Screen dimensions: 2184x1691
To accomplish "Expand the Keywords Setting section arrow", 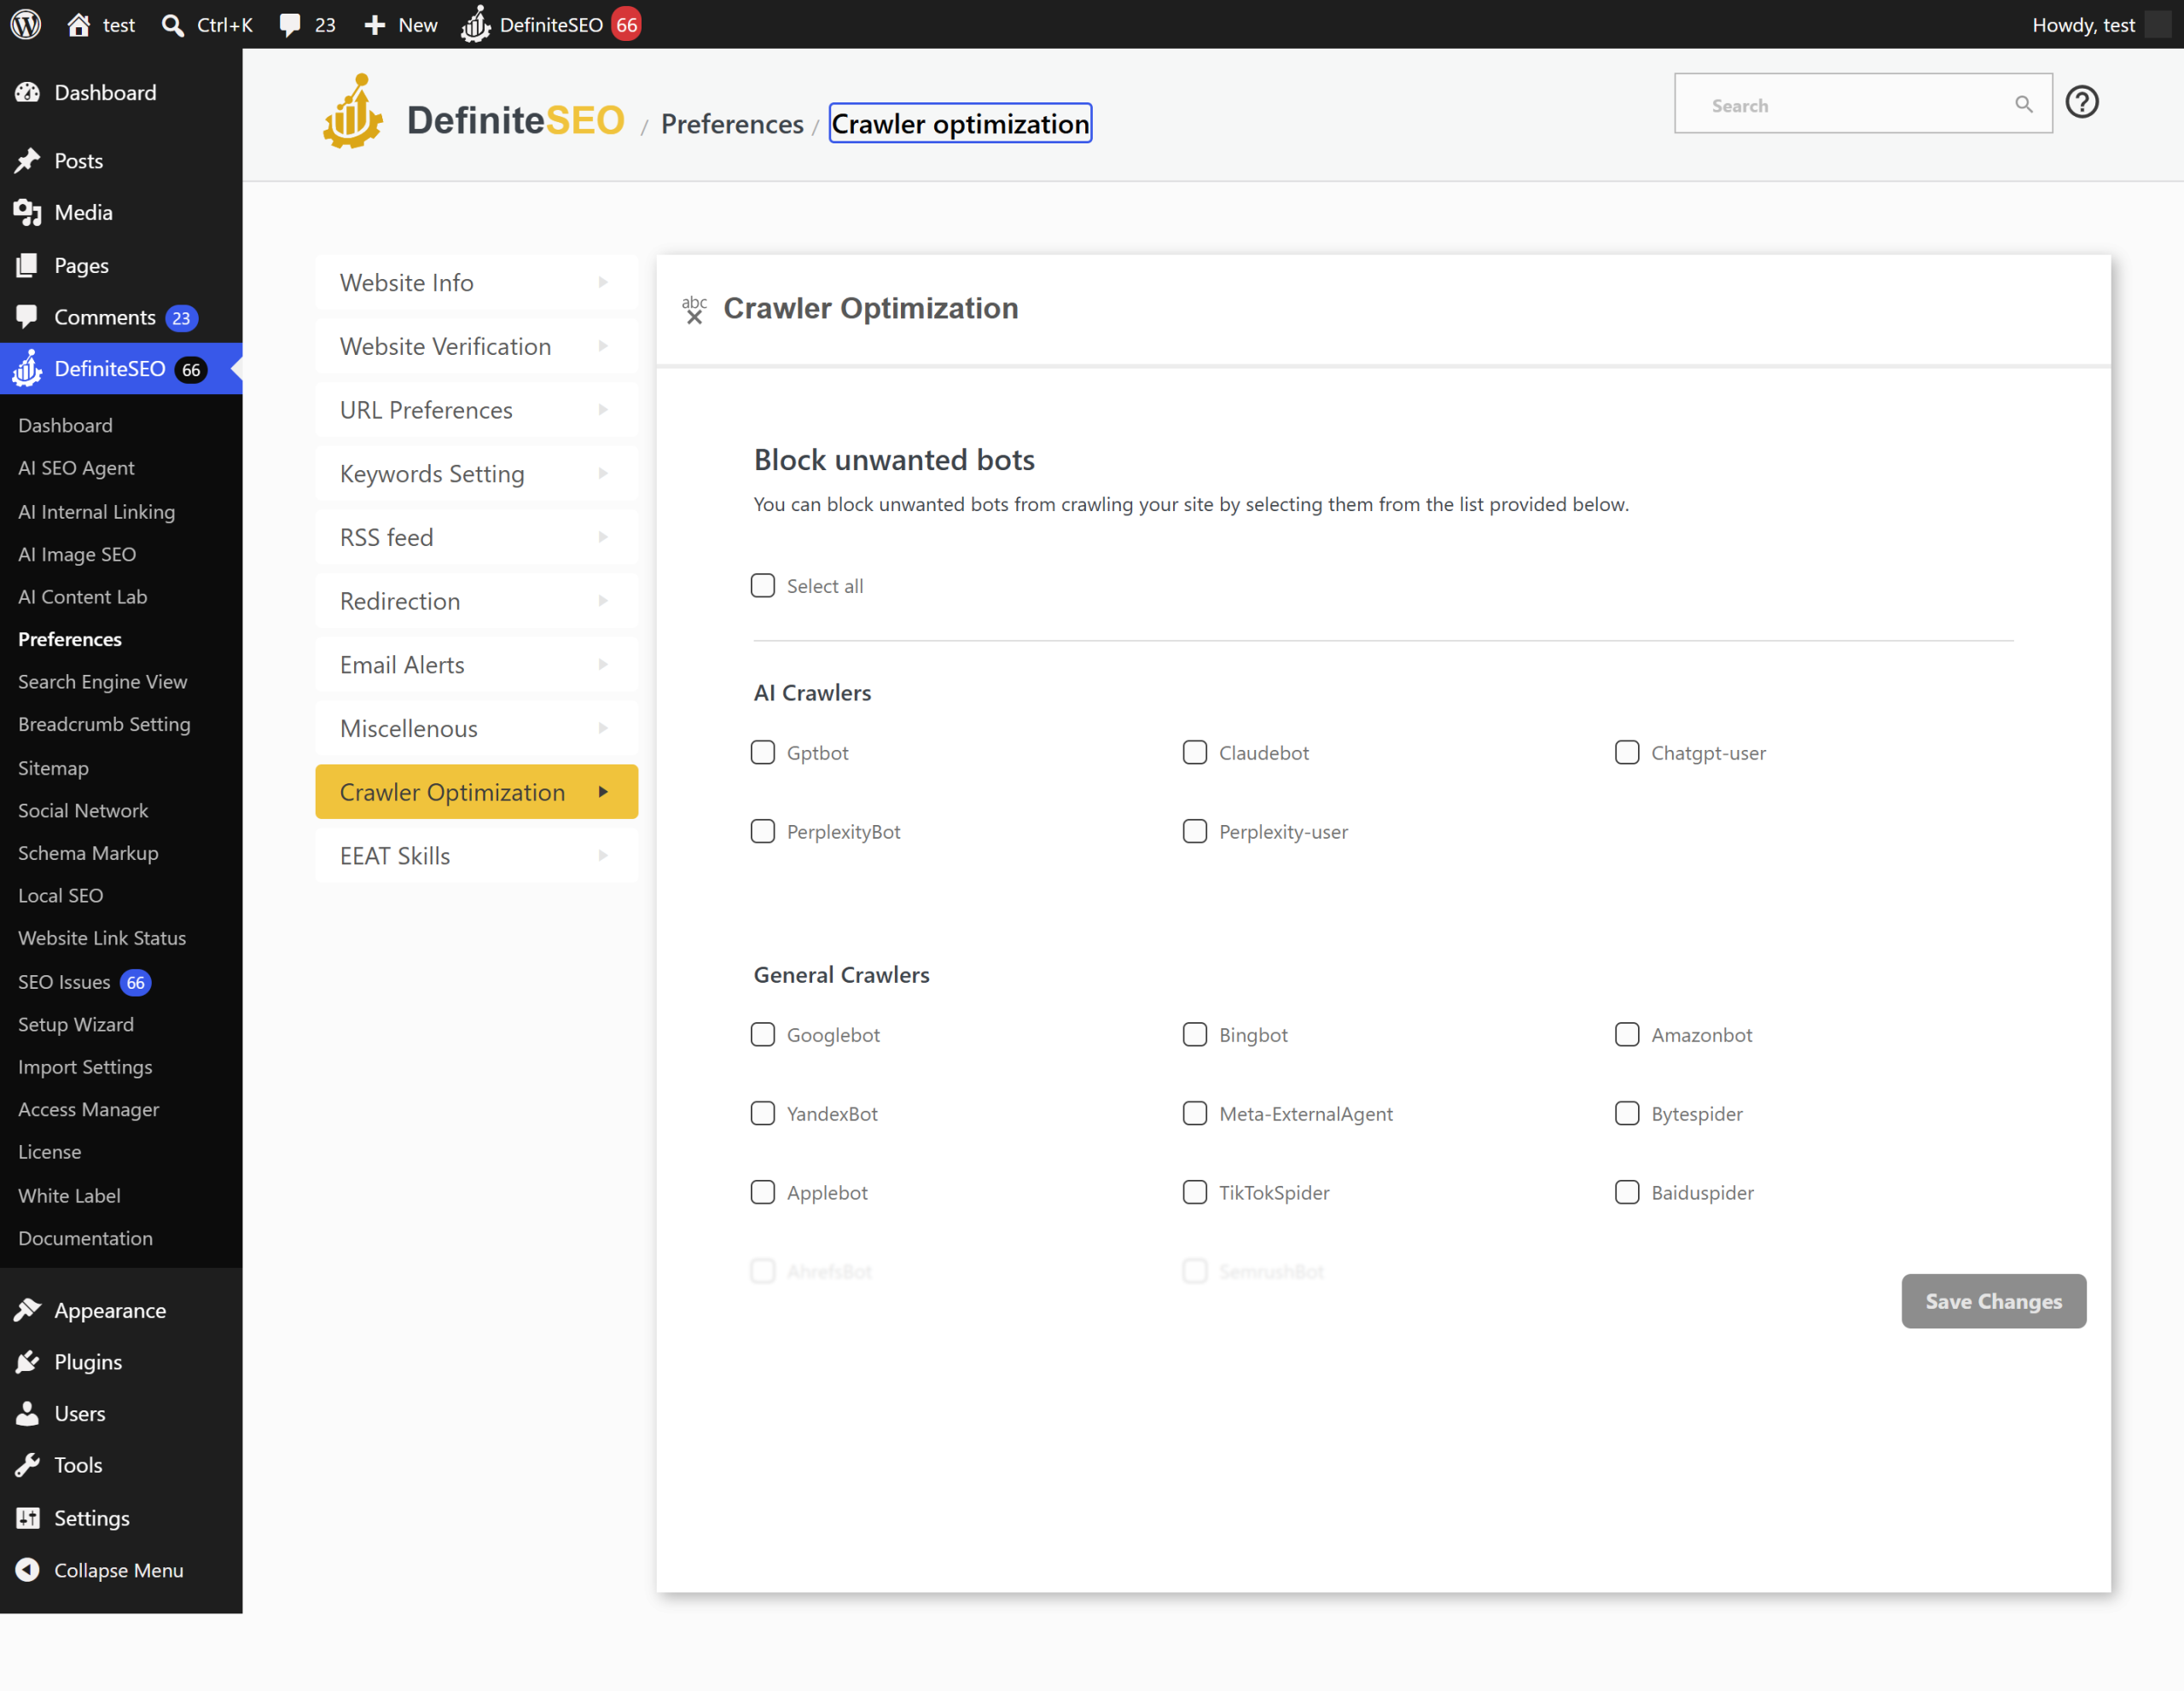I will point(603,473).
